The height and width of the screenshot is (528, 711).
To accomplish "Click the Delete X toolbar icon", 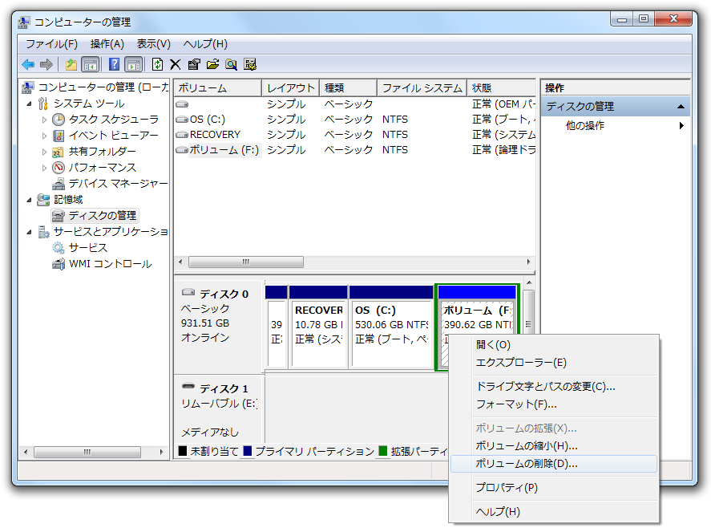I will click(176, 64).
